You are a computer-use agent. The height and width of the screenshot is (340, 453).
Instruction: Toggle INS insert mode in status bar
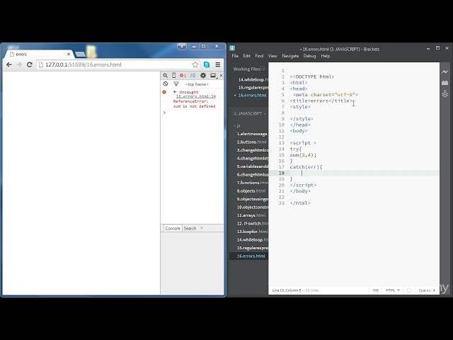pos(376,290)
